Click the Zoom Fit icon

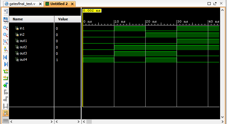coord(6,42)
